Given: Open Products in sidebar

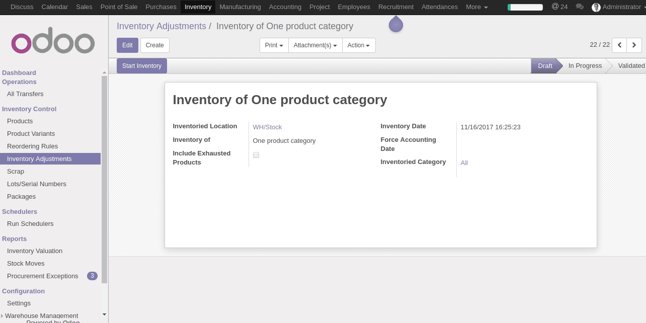Looking at the screenshot, I should [20, 121].
